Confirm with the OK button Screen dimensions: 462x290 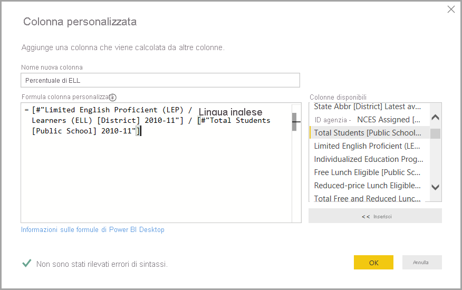[373, 263]
